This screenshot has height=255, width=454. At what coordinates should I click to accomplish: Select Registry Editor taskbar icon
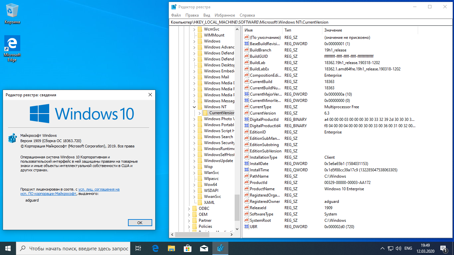[220, 248]
